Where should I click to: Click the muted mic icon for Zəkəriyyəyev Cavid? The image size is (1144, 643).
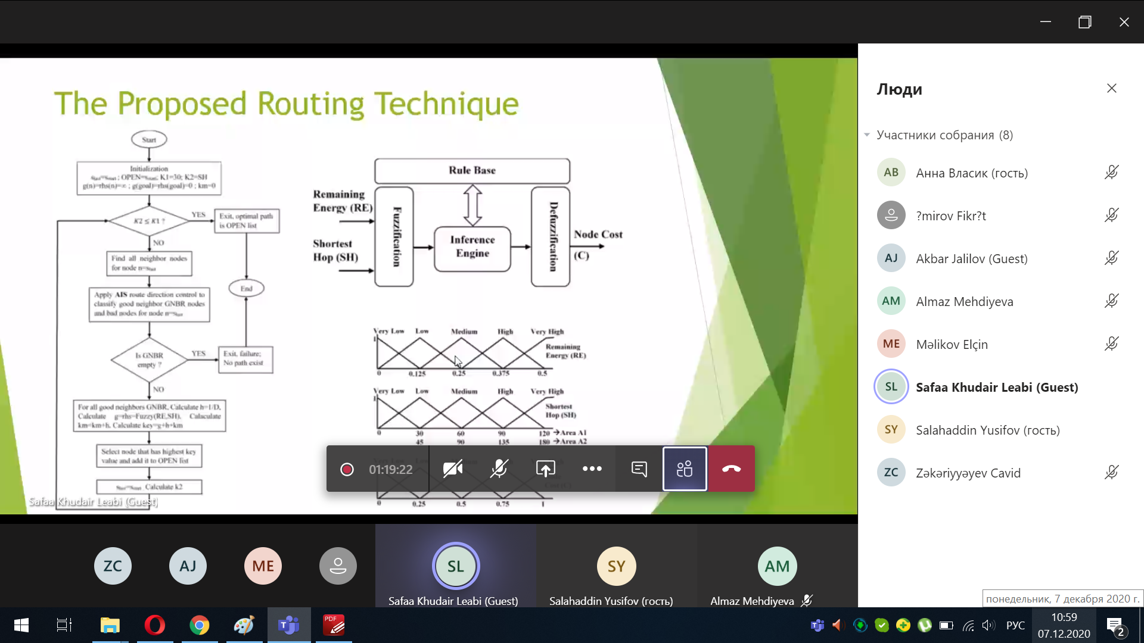tap(1111, 473)
